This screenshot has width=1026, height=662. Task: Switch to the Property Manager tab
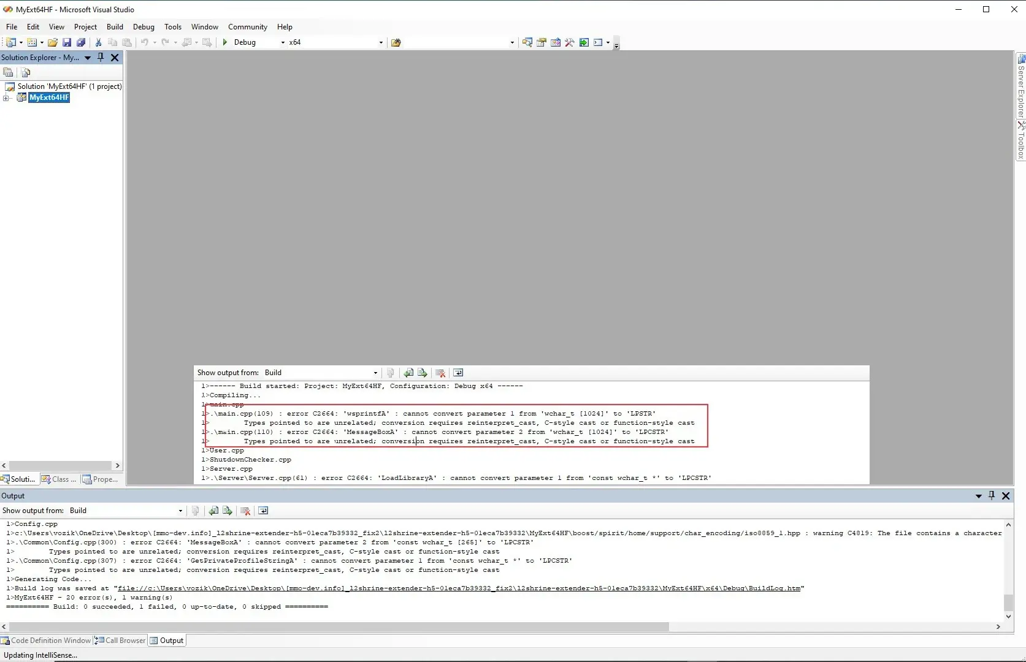point(100,479)
